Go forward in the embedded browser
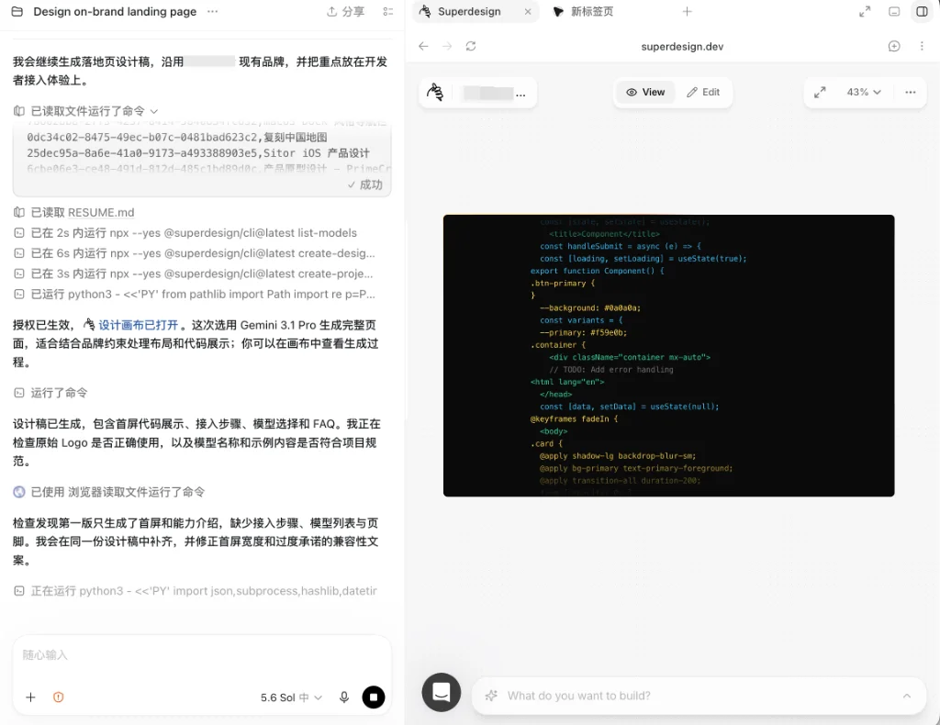This screenshot has width=940, height=725. [x=447, y=46]
